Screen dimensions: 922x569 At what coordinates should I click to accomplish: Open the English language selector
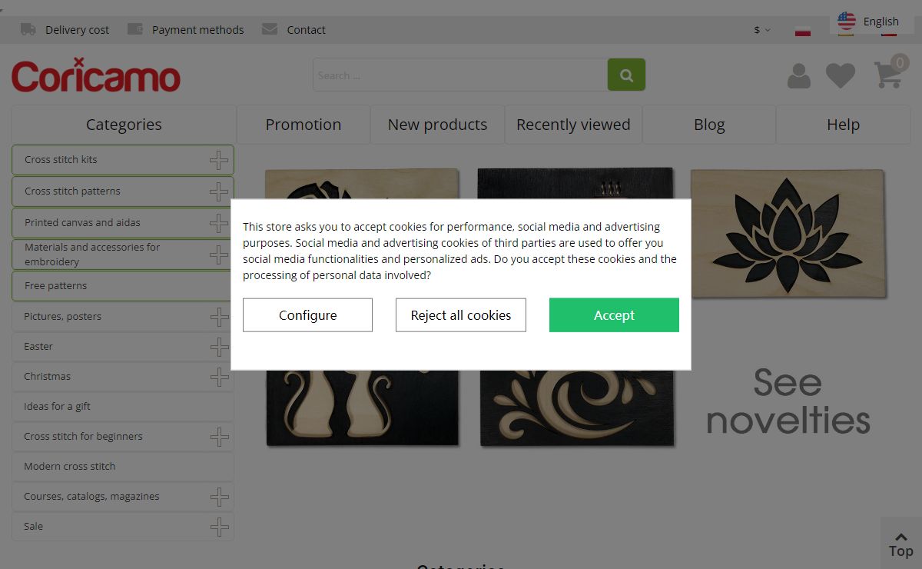coord(869,21)
